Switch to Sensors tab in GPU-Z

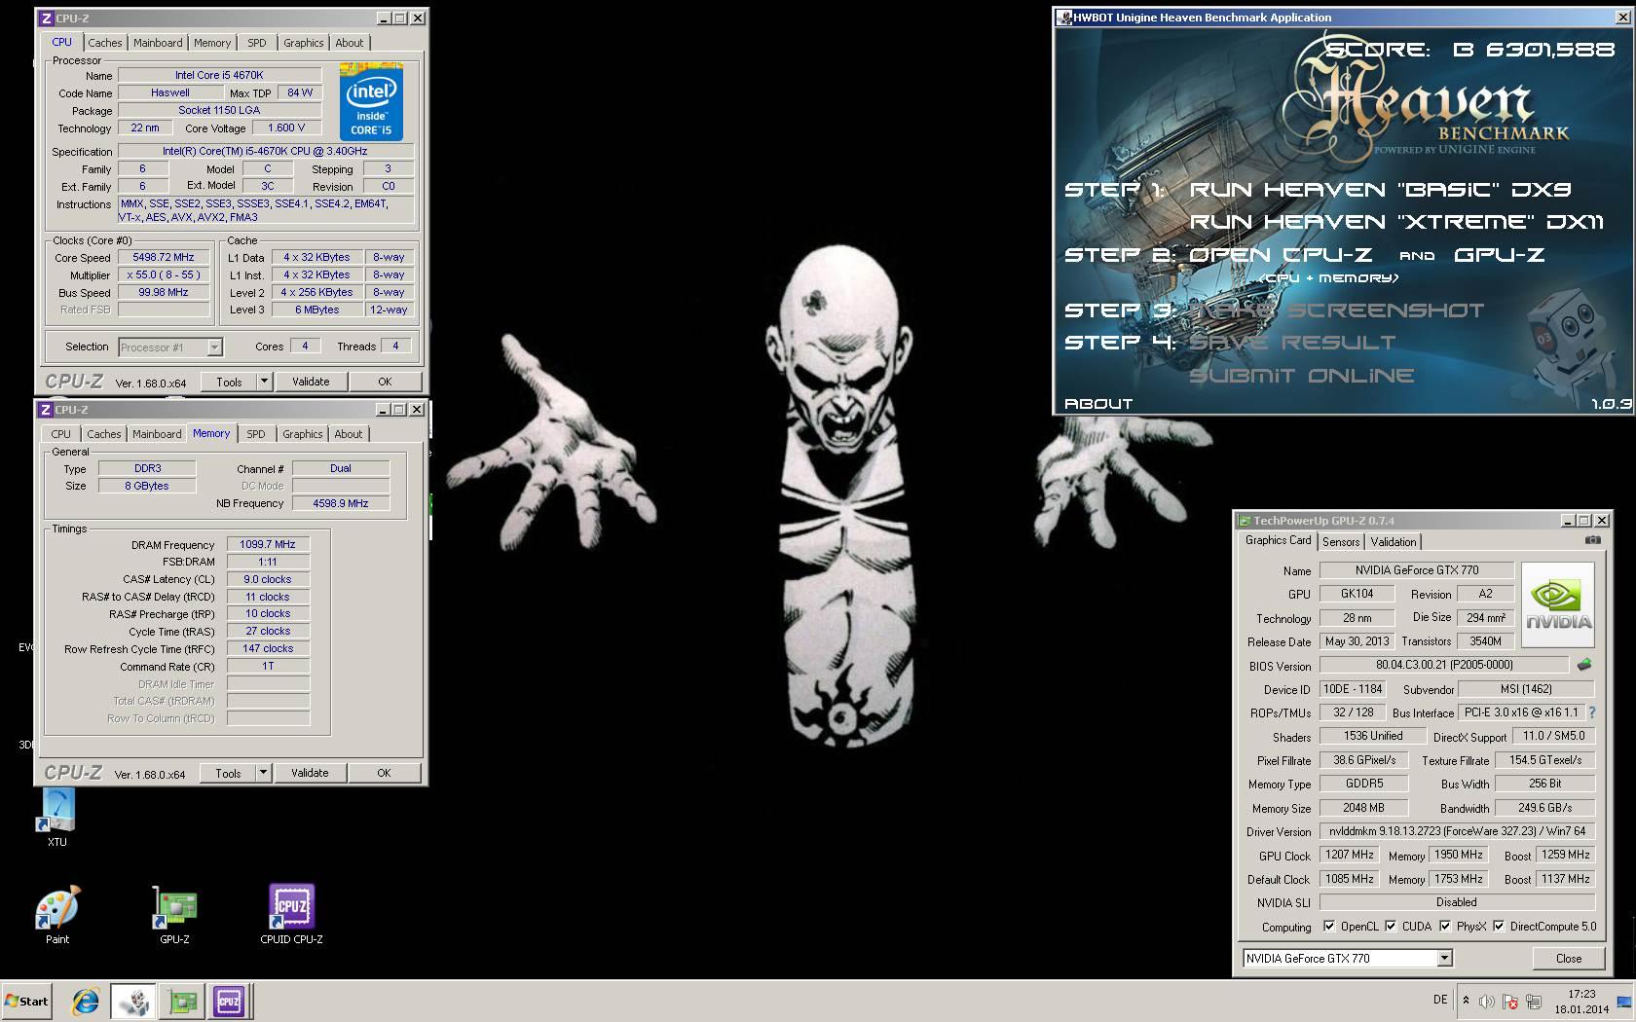pos(1341,542)
